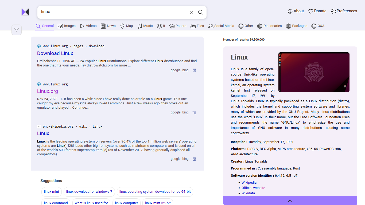
Task: Open Wikipedia link in infobox
Action: point(249,183)
